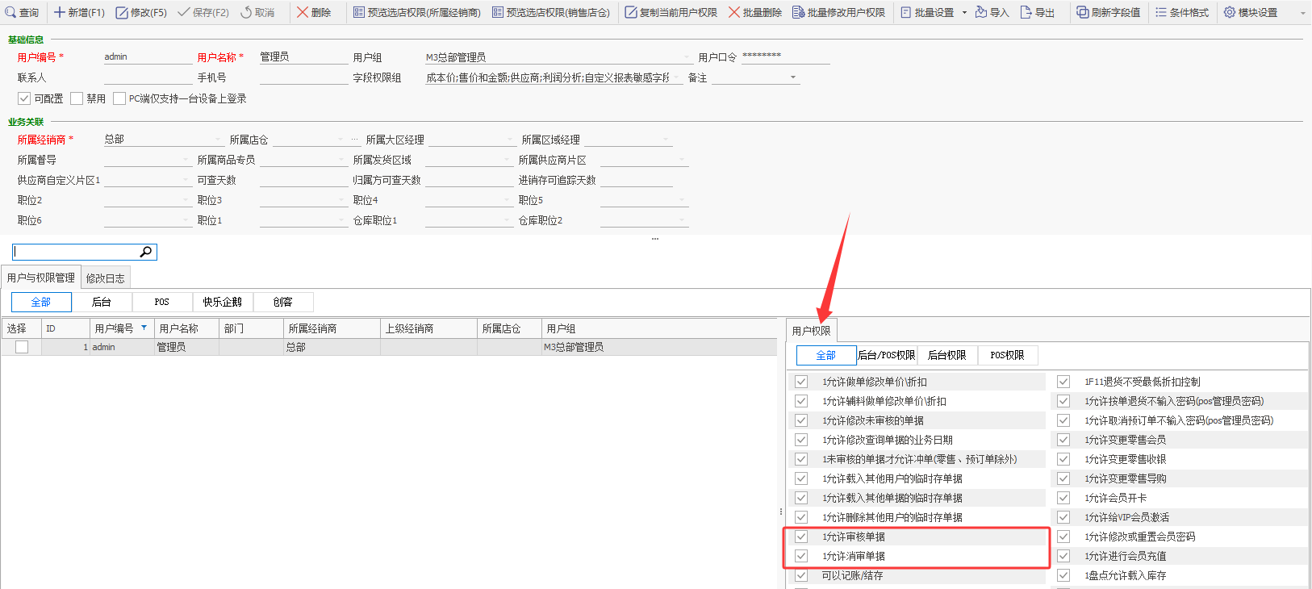Screen dimensions: 1312x589
Task: Click the 复制当前用户权限 icon
Action: point(631,12)
